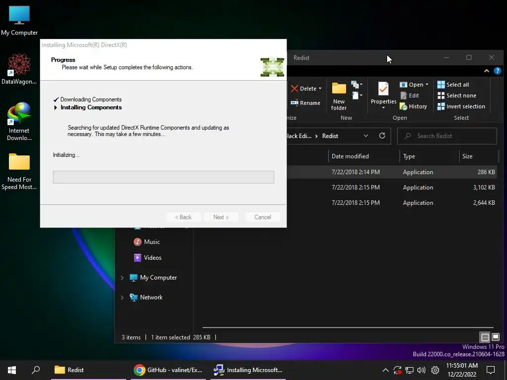Image resolution: width=507 pixels, height=380 pixels.
Task: Open DataWagon desktop shortcut
Action: pos(19,69)
